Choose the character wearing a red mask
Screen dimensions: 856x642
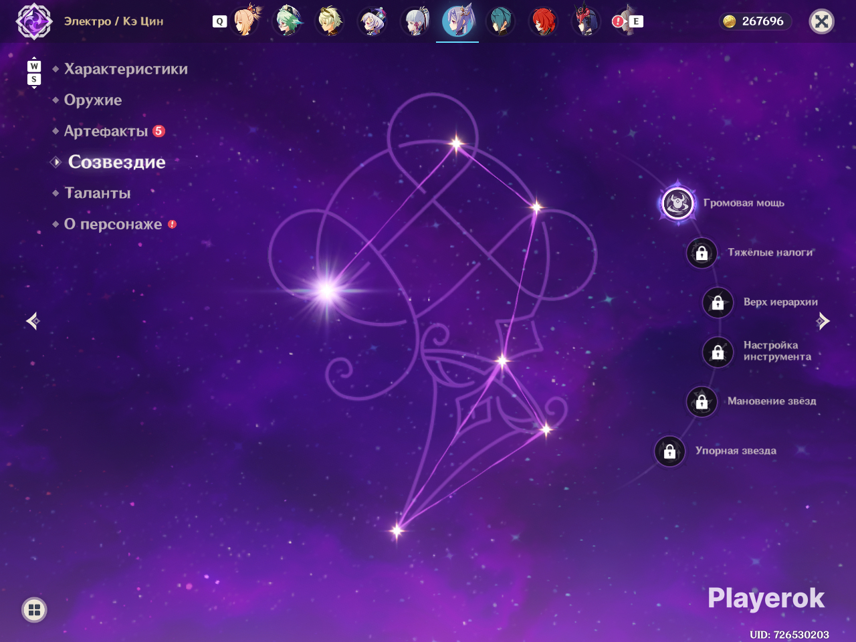click(586, 21)
